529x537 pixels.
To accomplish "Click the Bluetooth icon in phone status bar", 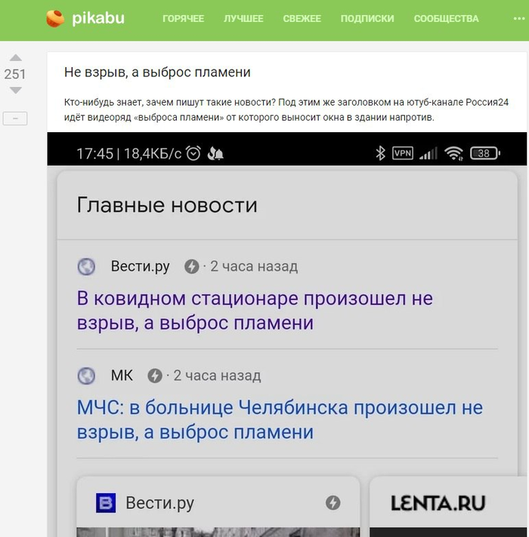I will coord(380,153).
